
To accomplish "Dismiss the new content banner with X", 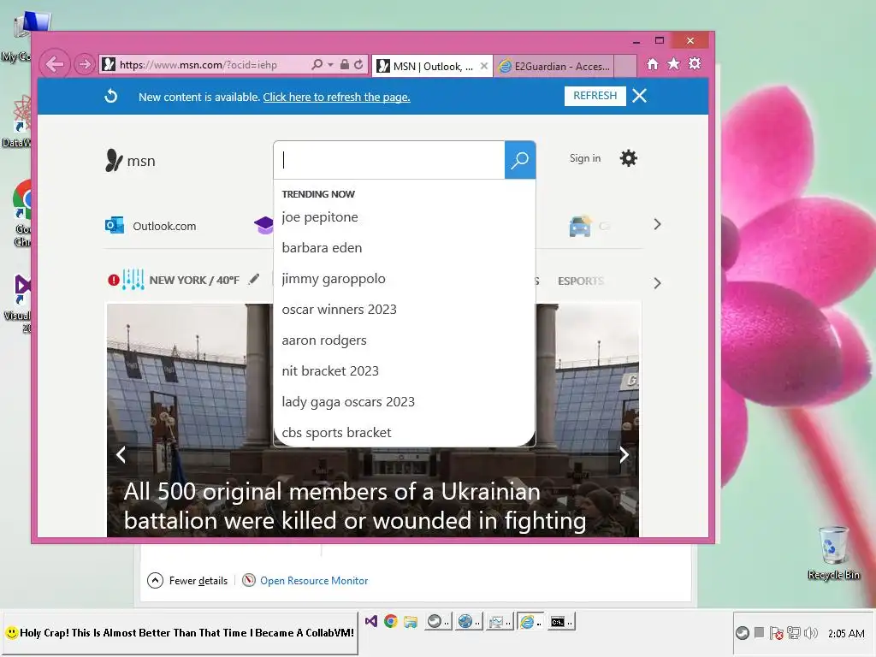I will click(x=640, y=96).
